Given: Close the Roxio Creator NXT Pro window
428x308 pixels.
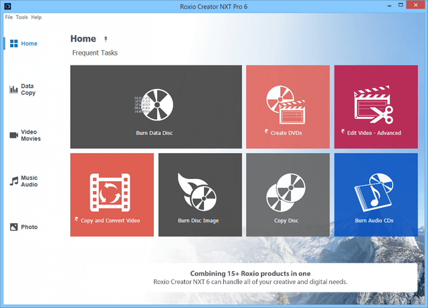Looking at the screenshot, I should tap(415, 5).
